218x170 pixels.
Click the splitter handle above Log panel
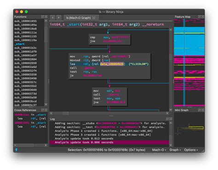[x=111, y=116]
